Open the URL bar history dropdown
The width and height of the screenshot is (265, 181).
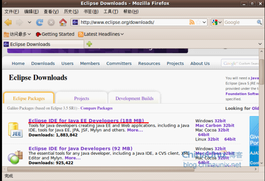[204, 22]
